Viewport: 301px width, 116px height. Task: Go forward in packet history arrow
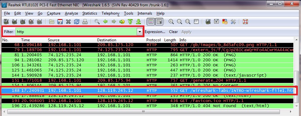click(x=114, y=22)
